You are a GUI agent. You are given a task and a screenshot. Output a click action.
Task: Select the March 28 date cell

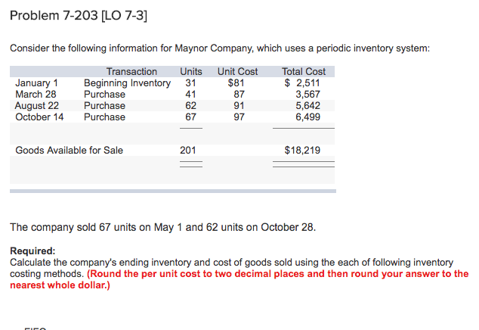36,95
